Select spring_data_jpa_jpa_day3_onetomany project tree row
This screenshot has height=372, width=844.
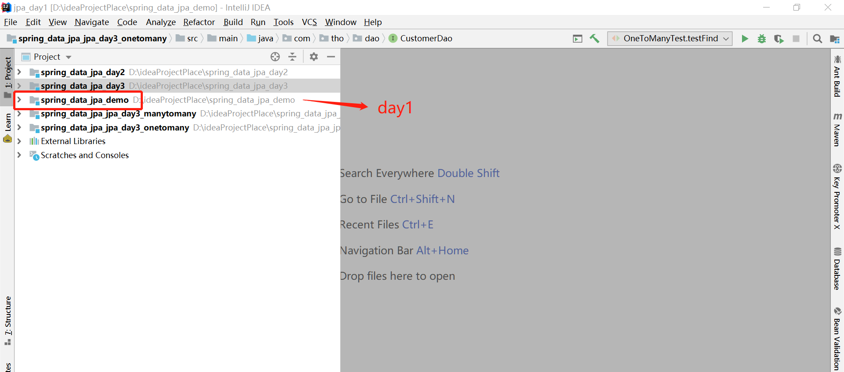pos(178,127)
